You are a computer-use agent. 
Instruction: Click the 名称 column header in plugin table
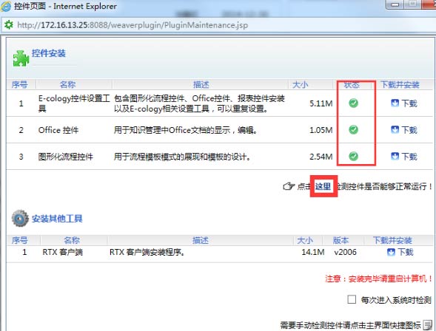click(67, 85)
